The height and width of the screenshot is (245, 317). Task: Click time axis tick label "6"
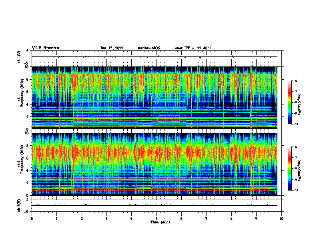(x=182, y=219)
